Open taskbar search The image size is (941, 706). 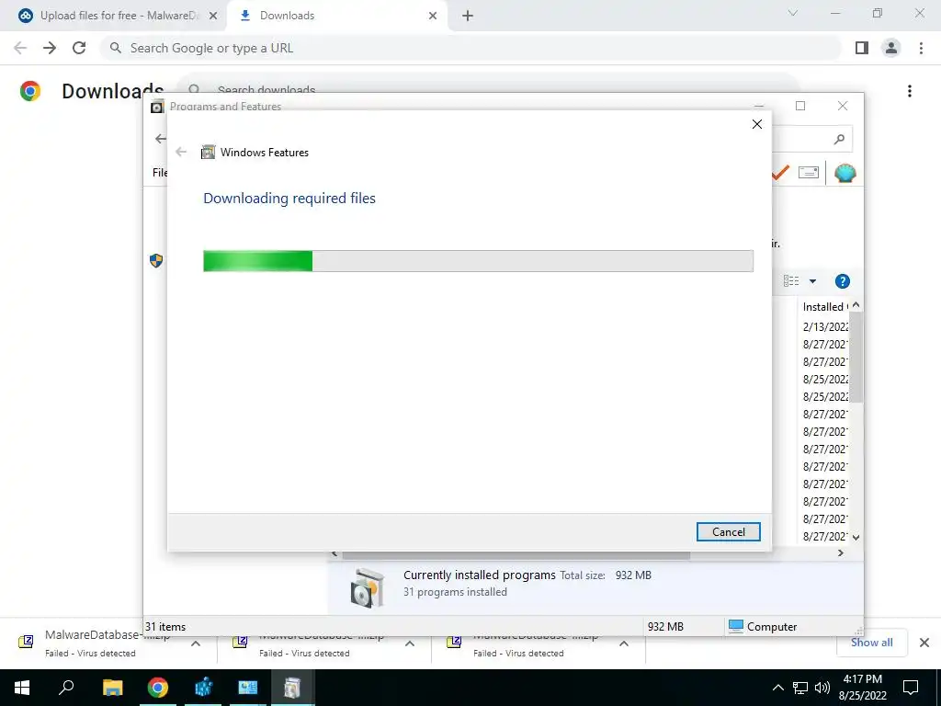point(66,688)
